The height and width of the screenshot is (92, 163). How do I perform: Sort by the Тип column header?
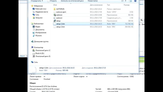(x=108, y=5)
